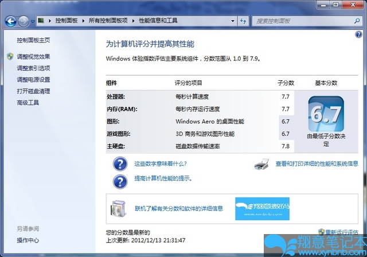
Task: Click 子分数 column header
Action: point(286,83)
